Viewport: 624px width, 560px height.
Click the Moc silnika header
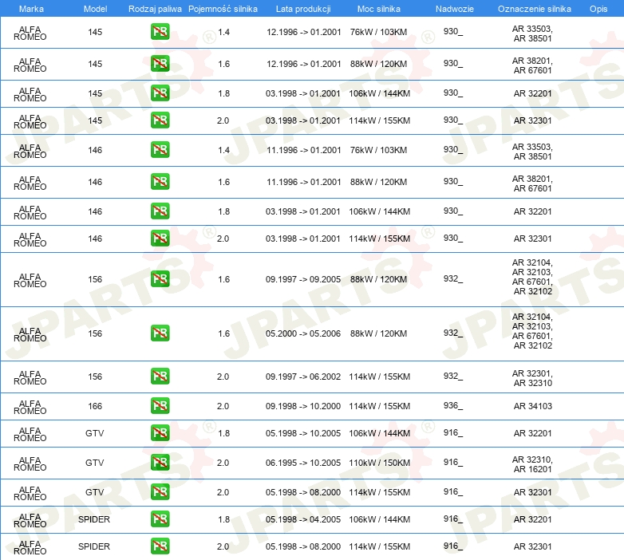379,8
